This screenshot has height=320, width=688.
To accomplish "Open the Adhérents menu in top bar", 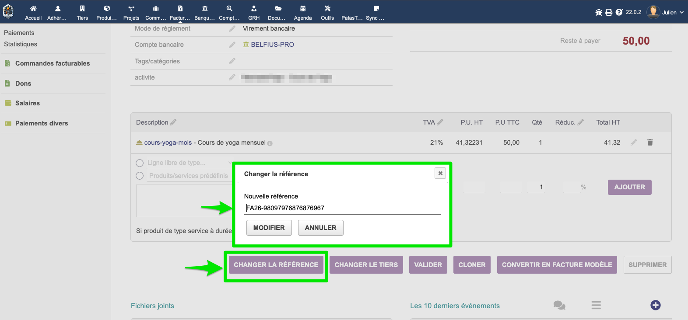I will point(57,13).
